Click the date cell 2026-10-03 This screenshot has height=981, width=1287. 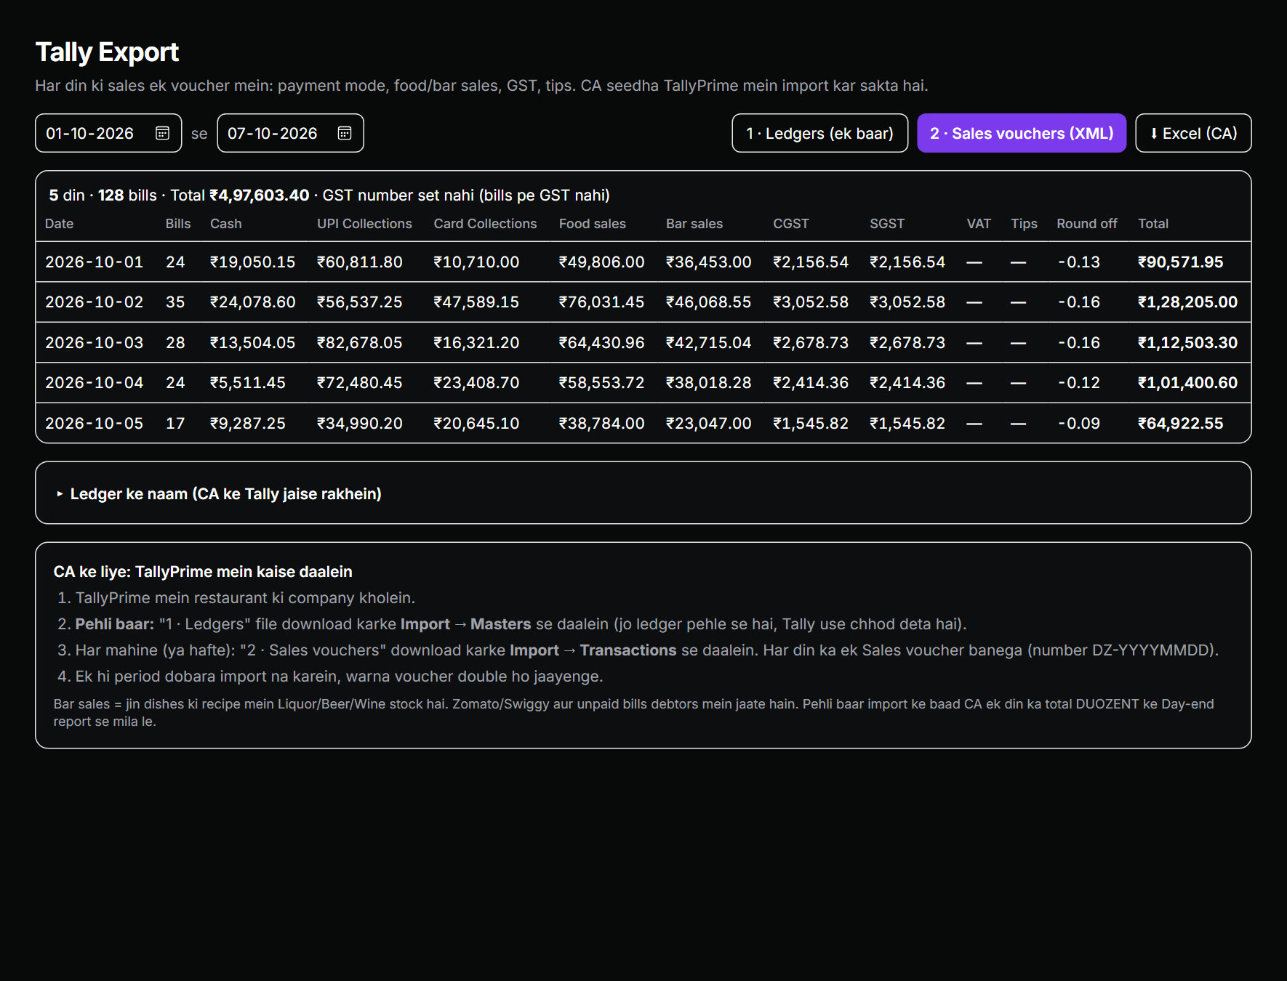pyautogui.click(x=94, y=342)
